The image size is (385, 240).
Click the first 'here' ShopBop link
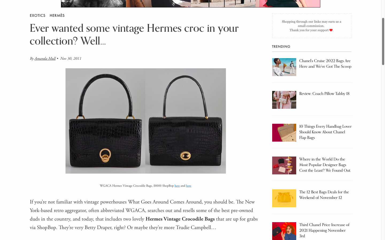(x=177, y=186)
